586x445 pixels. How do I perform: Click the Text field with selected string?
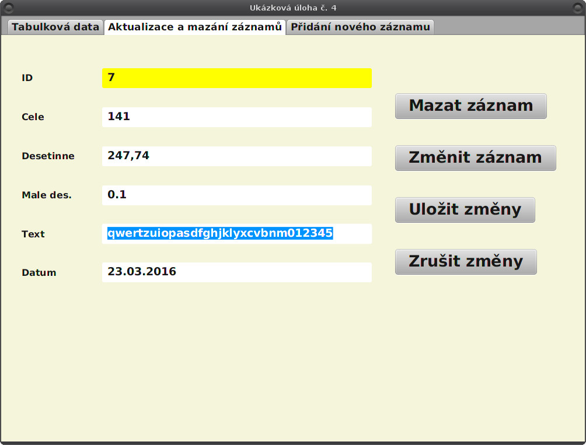coord(237,234)
